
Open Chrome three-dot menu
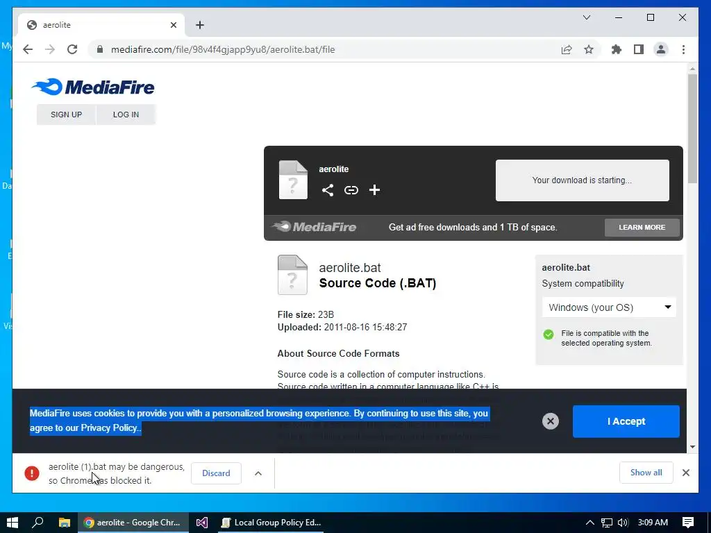(x=683, y=49)
